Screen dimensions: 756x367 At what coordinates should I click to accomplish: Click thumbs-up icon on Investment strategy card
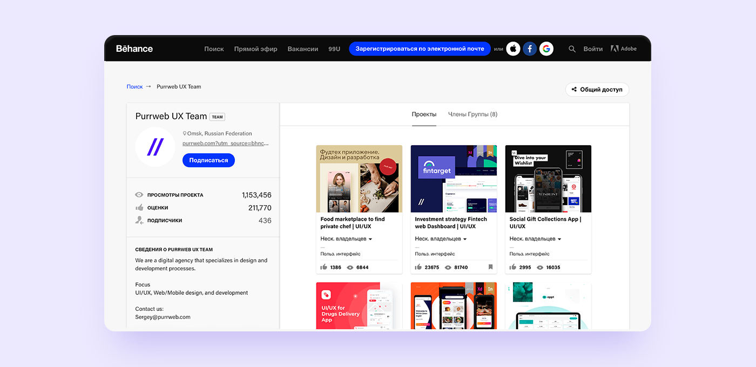(x=418, y=267)
